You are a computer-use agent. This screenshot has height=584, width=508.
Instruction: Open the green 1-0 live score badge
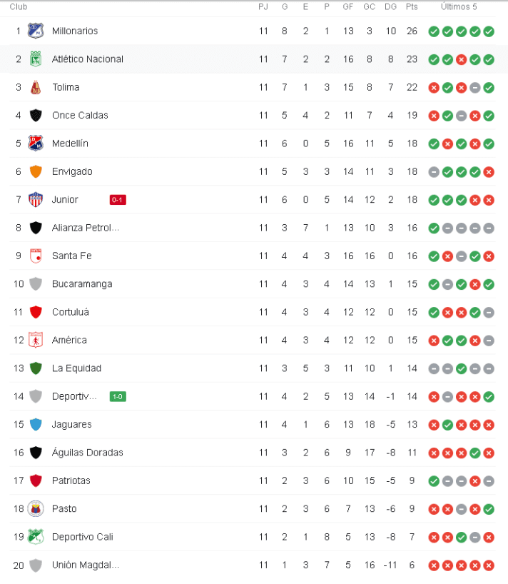point(118,397)
